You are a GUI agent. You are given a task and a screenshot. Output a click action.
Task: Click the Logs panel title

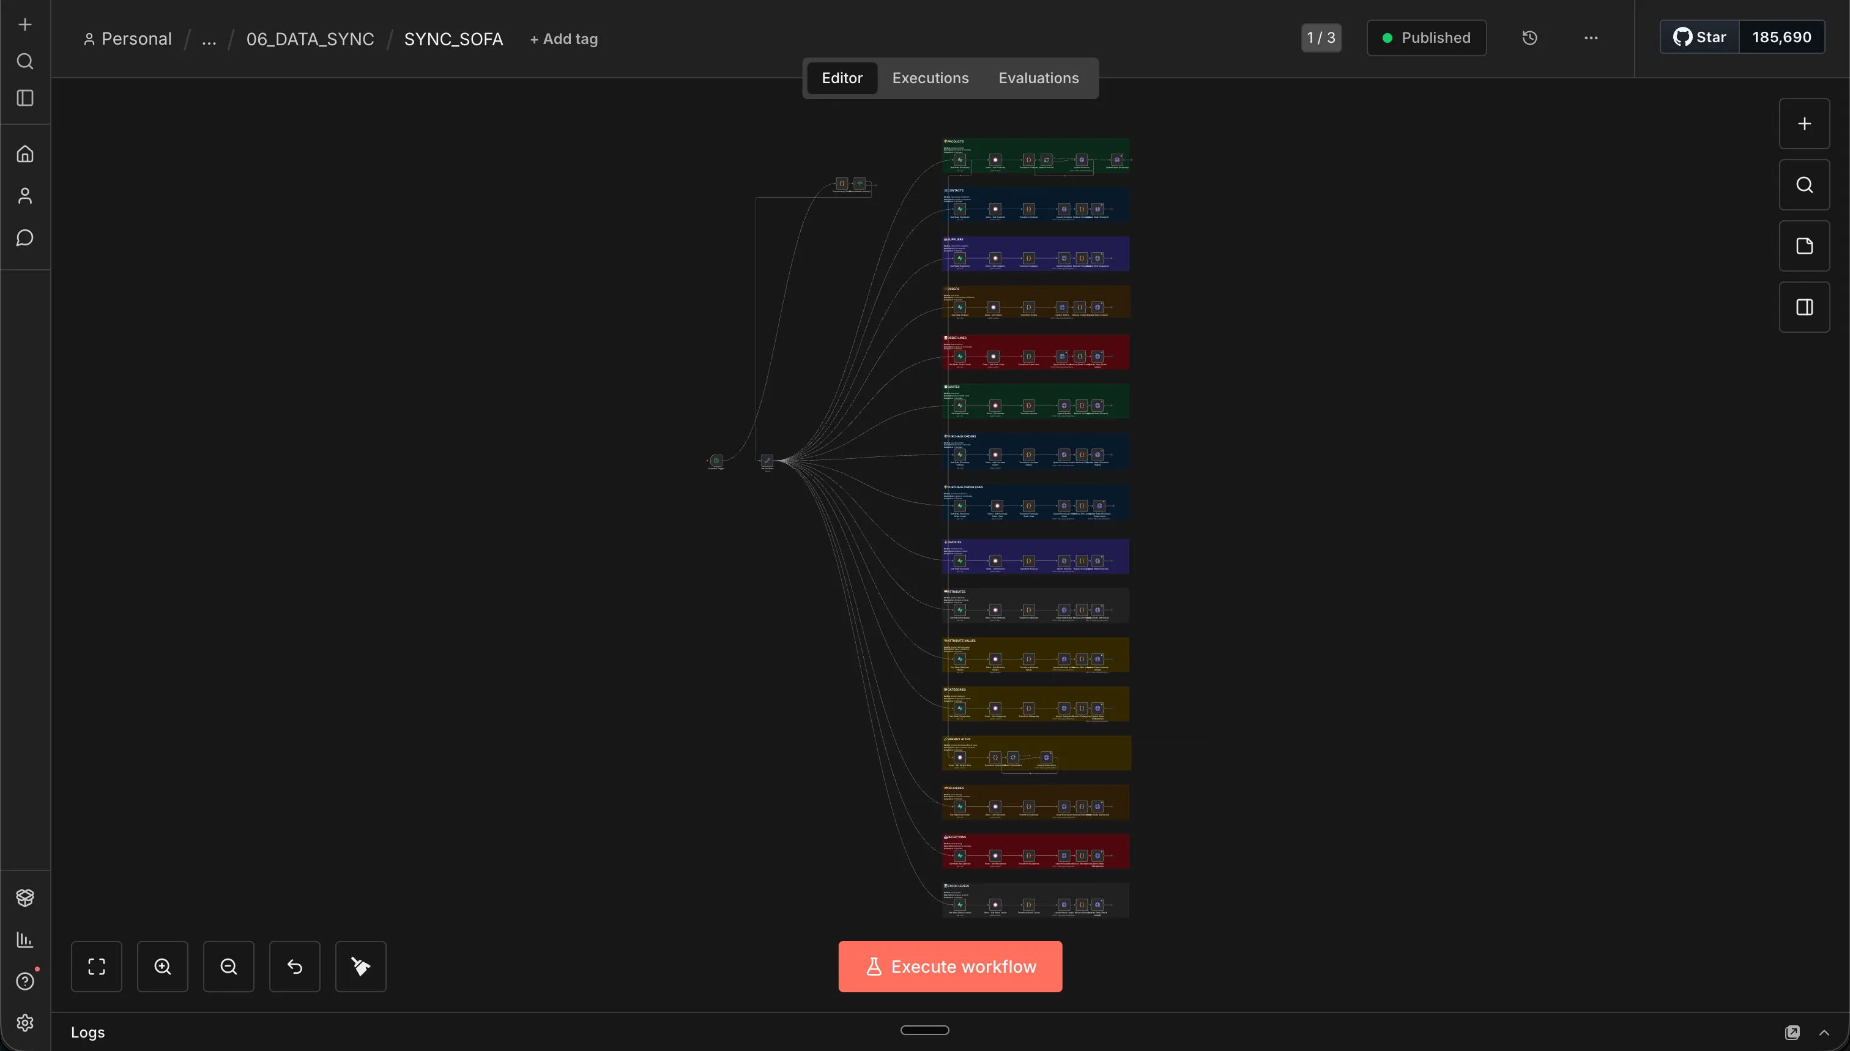point(87,1032)
